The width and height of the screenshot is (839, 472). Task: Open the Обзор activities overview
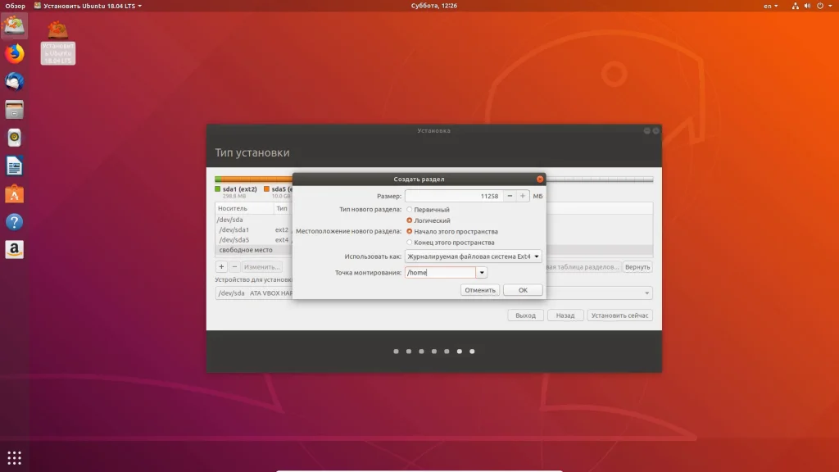(15, 6)
